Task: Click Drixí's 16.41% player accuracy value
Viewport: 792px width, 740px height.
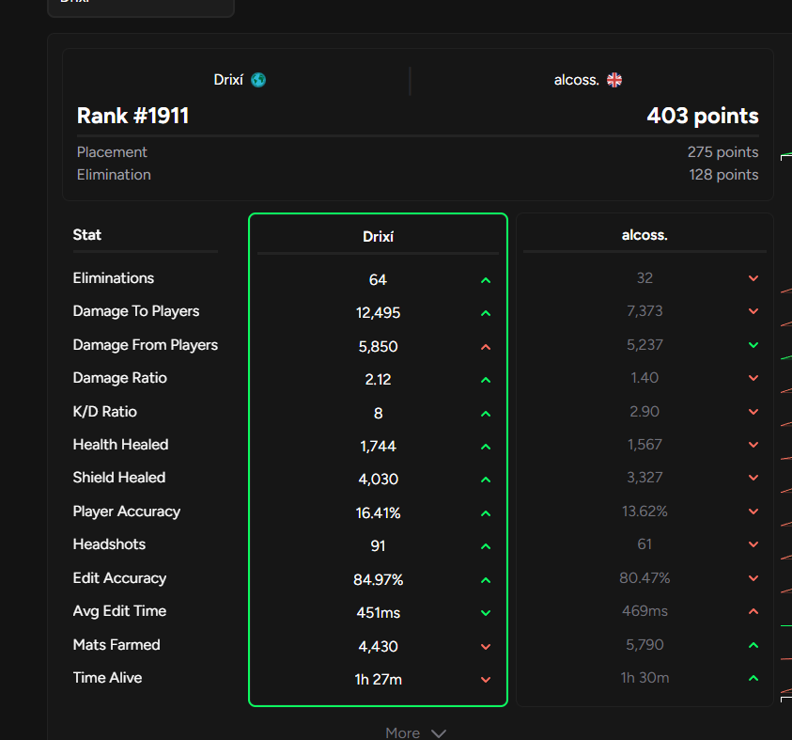Action: click(378, 513)
